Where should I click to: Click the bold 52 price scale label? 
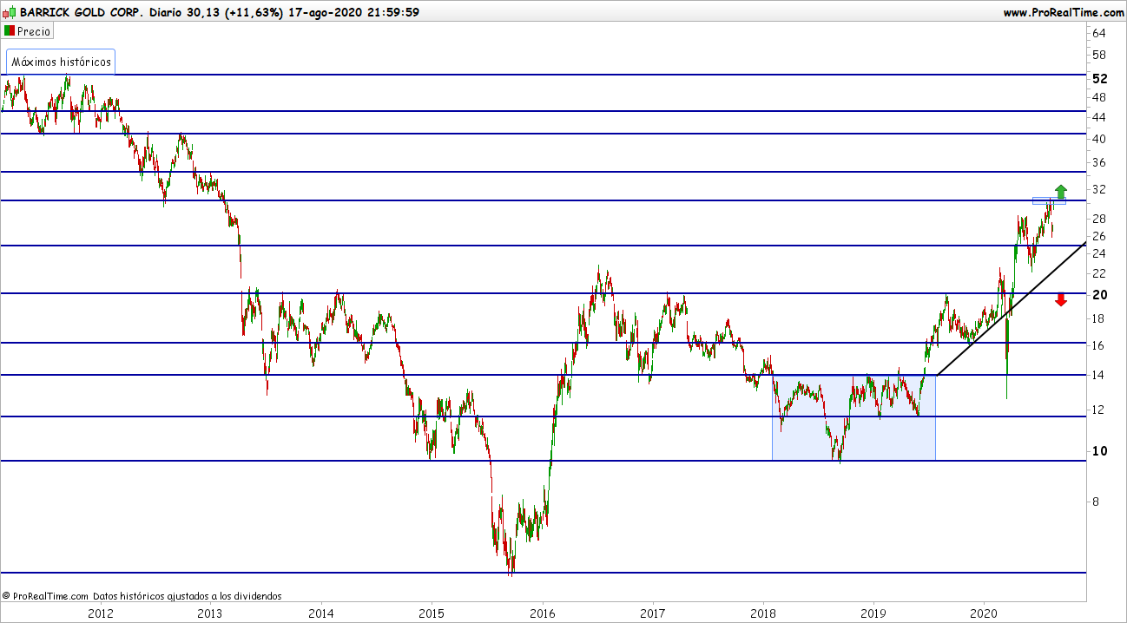click(x=1098, y=78)
